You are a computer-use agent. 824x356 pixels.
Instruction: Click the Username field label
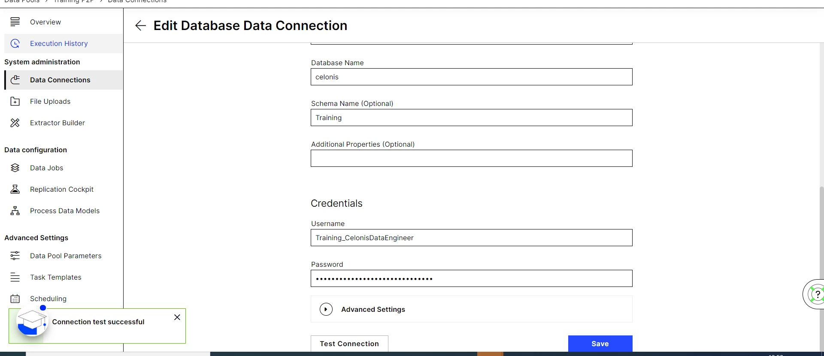coord(328,223)
